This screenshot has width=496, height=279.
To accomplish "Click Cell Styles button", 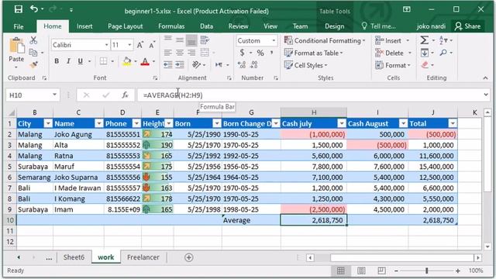I will (x=305, y=65).
